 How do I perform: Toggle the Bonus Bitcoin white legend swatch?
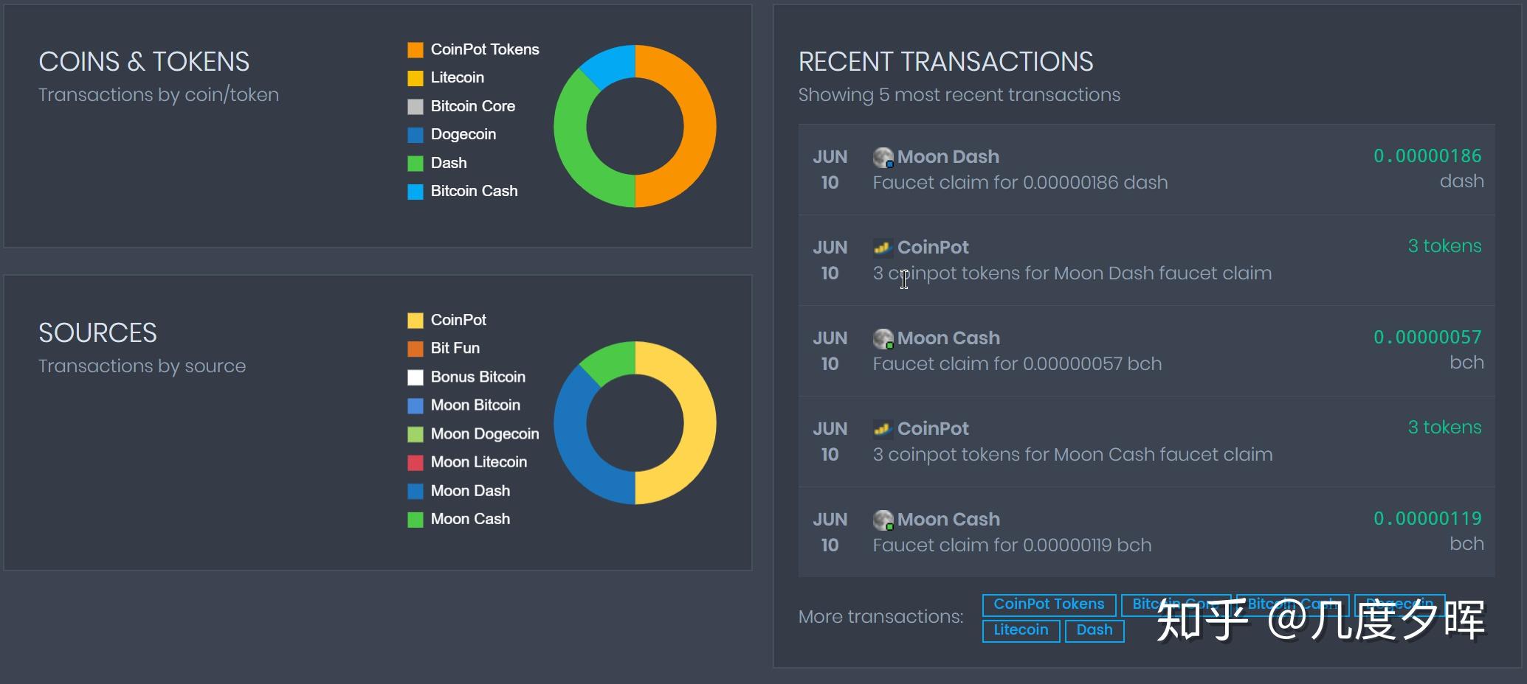pos(416,377)
